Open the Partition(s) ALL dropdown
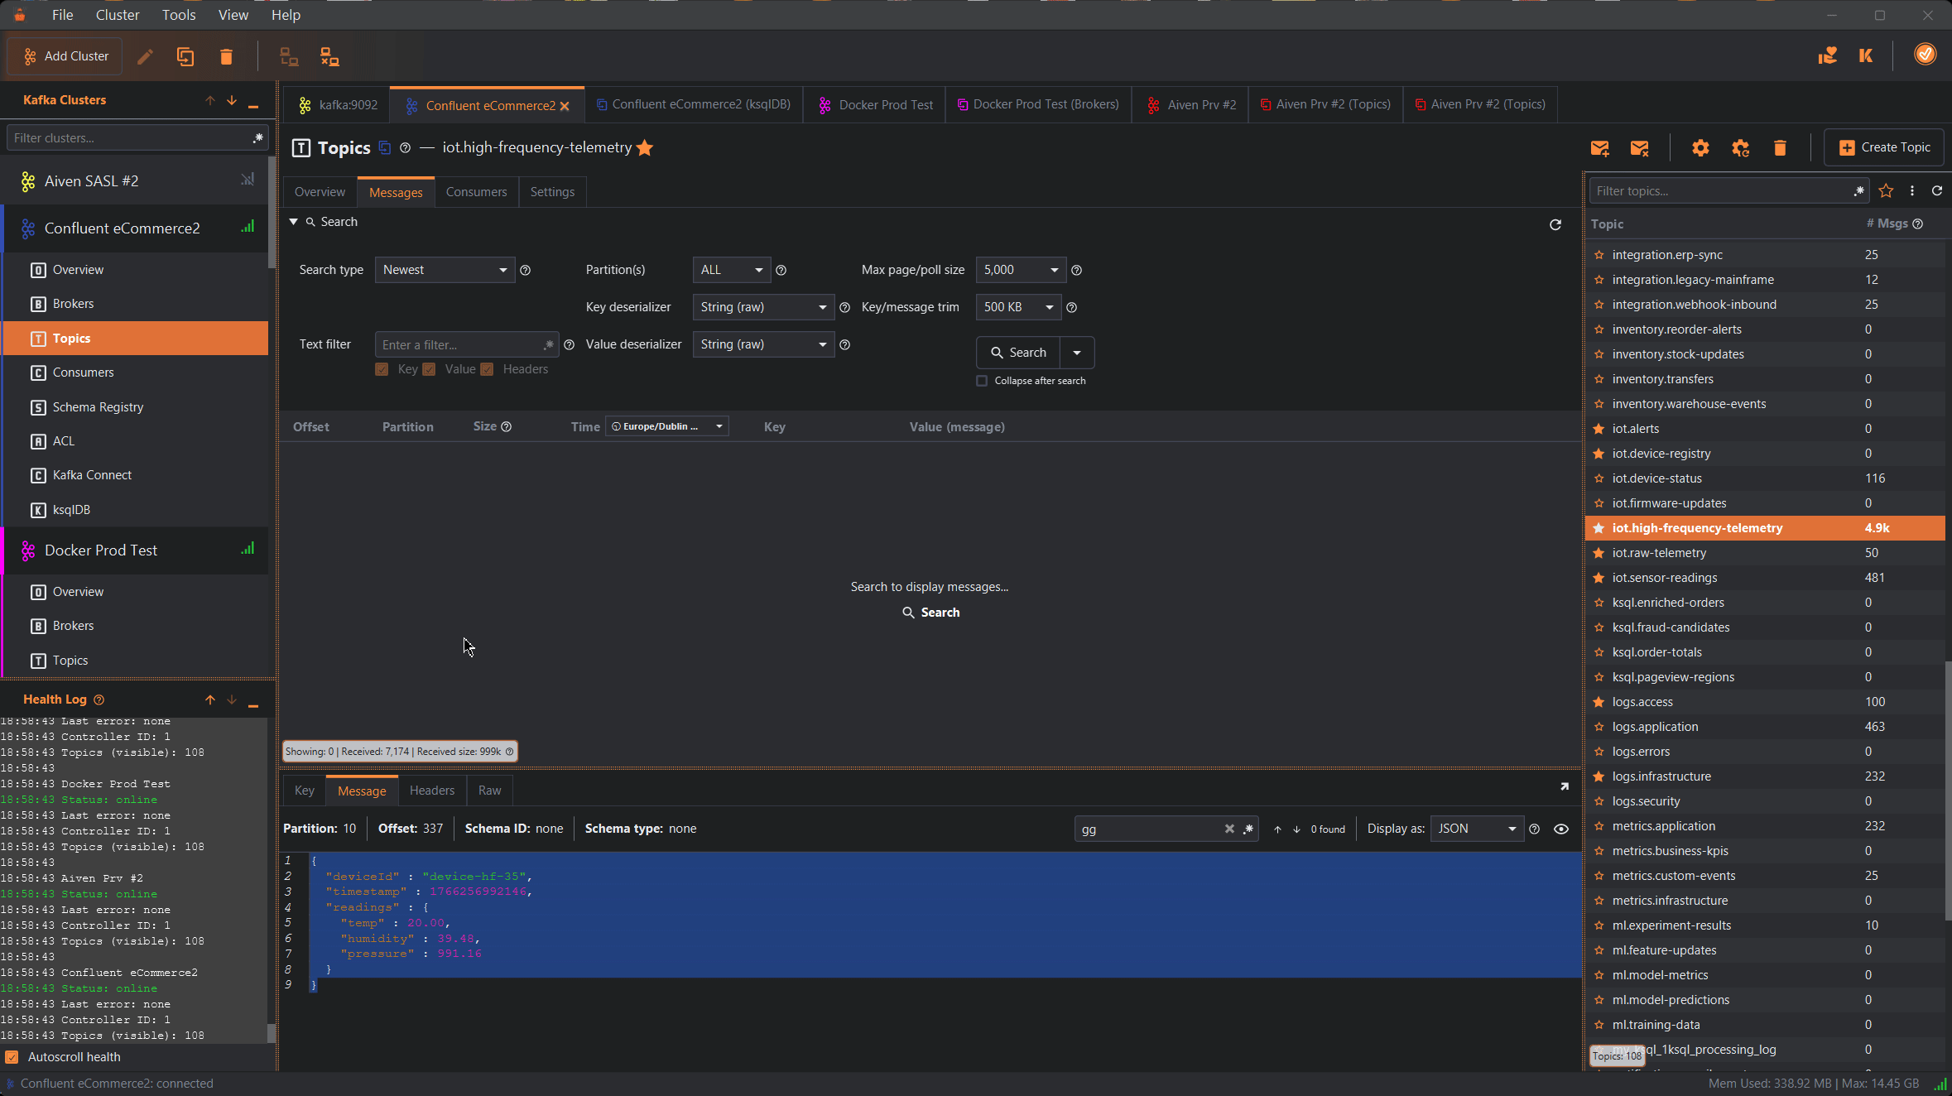This screenshot has height=1096, width=1952. pyautogui.click(x=729, y=269)
